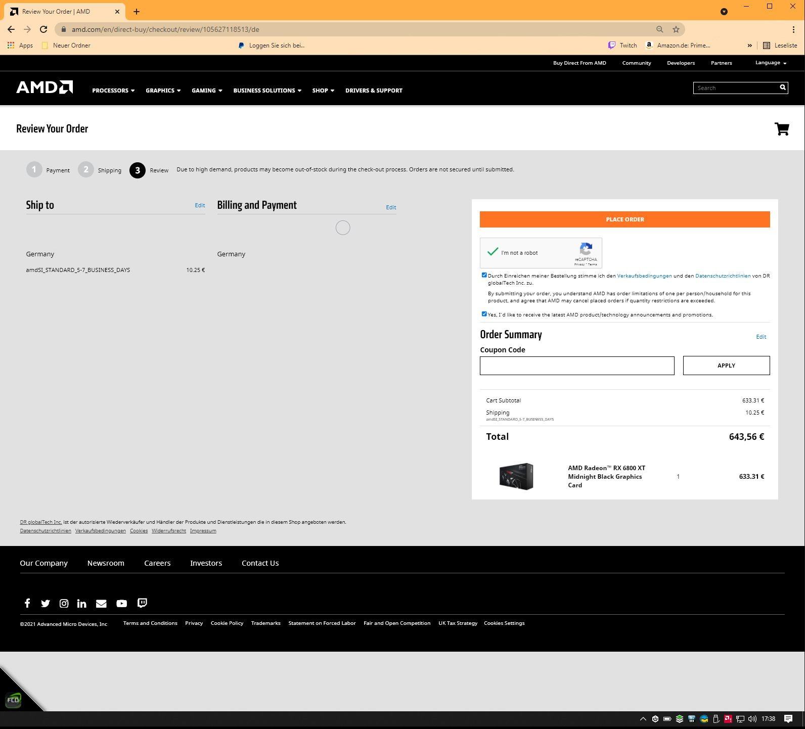This screenshot has height=729, width=805.
Task: Go to checkout step 2 Shipping
Action: [x=100, y=170]
